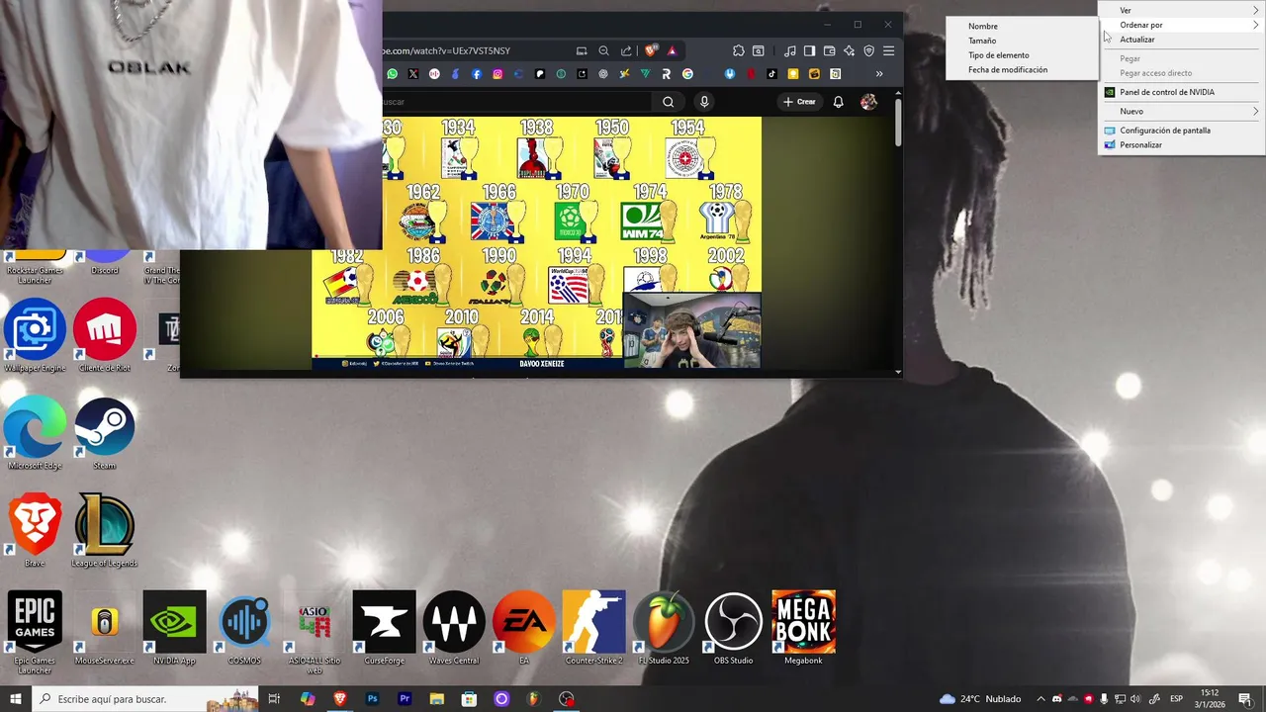The width and height of the screenshot is (1266, 712).
Task: Click the YouTube search magnifier button
Action: tap(668, 102)
